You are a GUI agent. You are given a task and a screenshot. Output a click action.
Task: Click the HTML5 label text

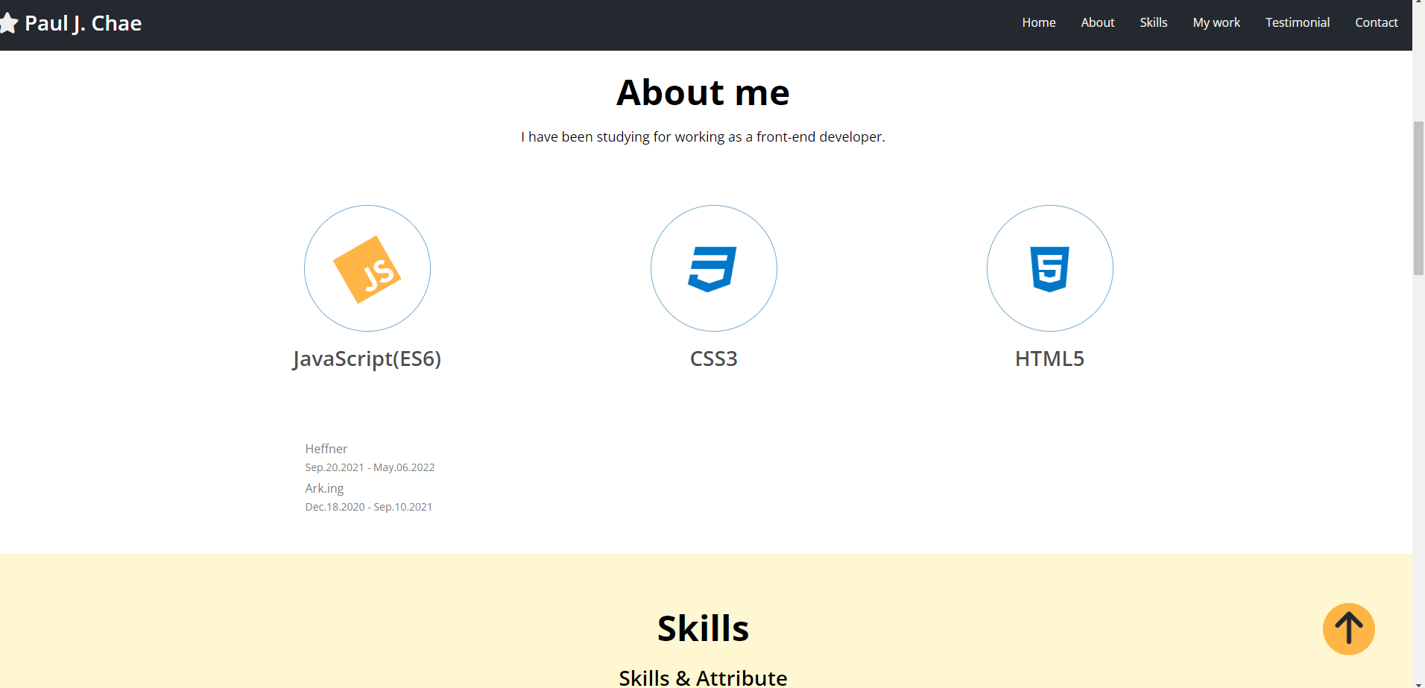1049,359
